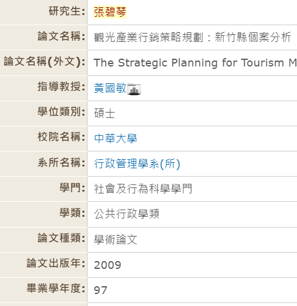Click the highlighted student name 張碧琴
The width and height of the screenshot is (297, 306).
(110, 12)
